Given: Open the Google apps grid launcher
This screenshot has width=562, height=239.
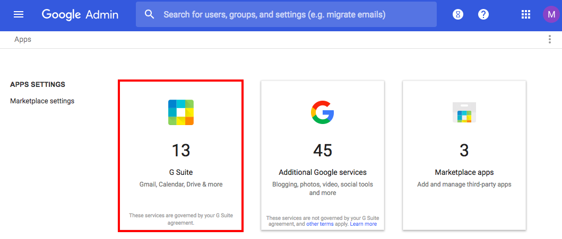Looking at the screenshot, I should coord(525,15).
